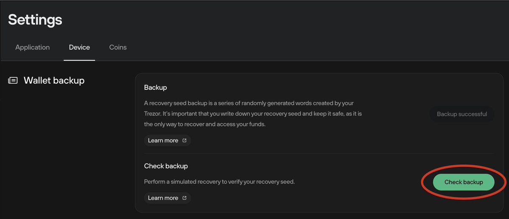Click the 'A recovery seed backup is' paragraph

coord(253,114)
